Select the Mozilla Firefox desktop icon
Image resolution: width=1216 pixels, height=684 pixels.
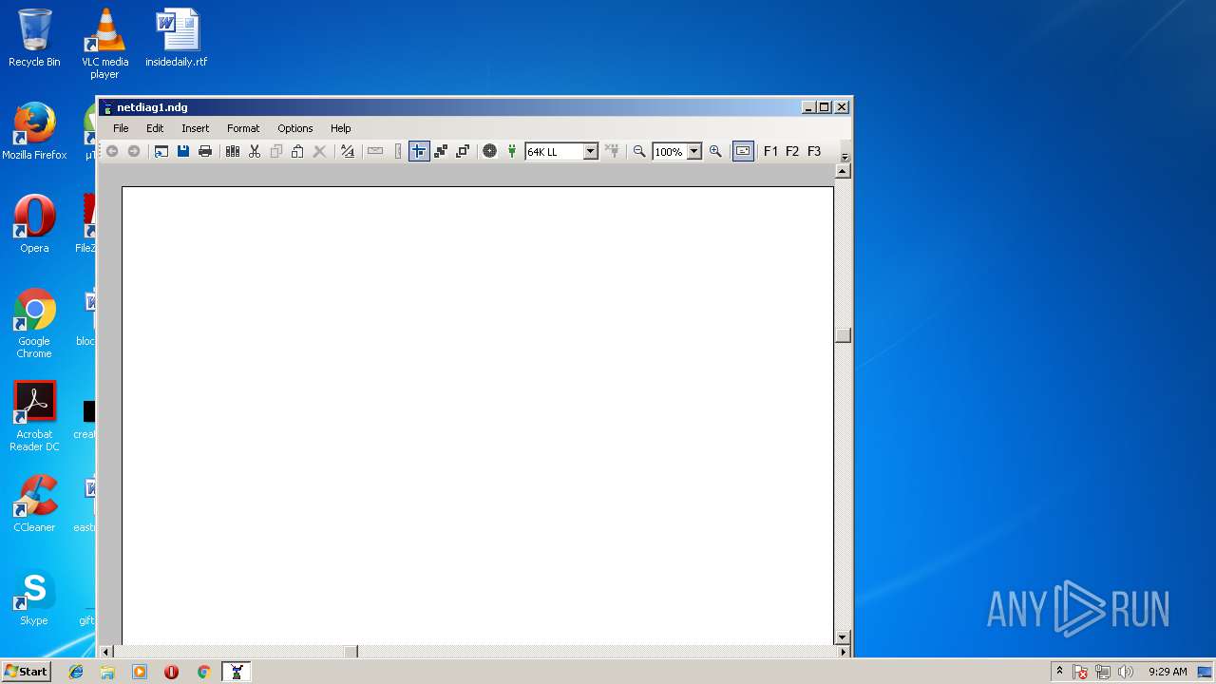(x=34, y=131)
